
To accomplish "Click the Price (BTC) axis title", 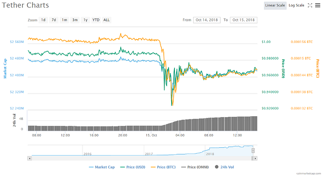I will pyautogui.click(x=318, y=68).
